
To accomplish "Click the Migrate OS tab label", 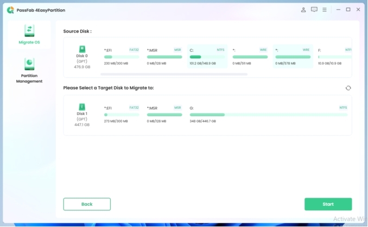I will 29,42.
